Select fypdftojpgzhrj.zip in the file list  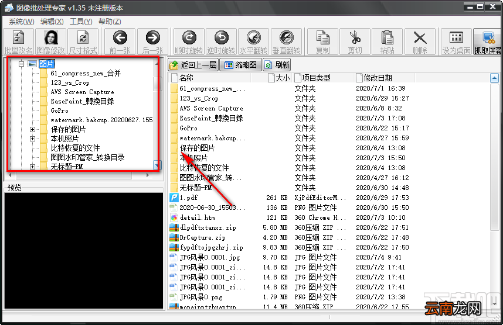(x=211, y=247)
